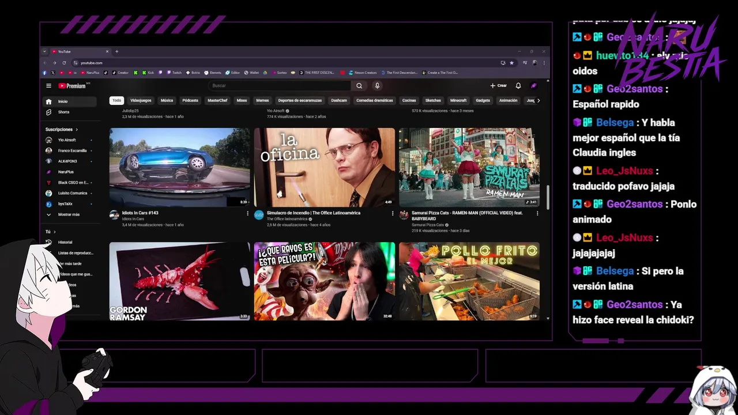Open options menu for Simulacro de Incendio video
738x415 pixels.
coord(393,213)
